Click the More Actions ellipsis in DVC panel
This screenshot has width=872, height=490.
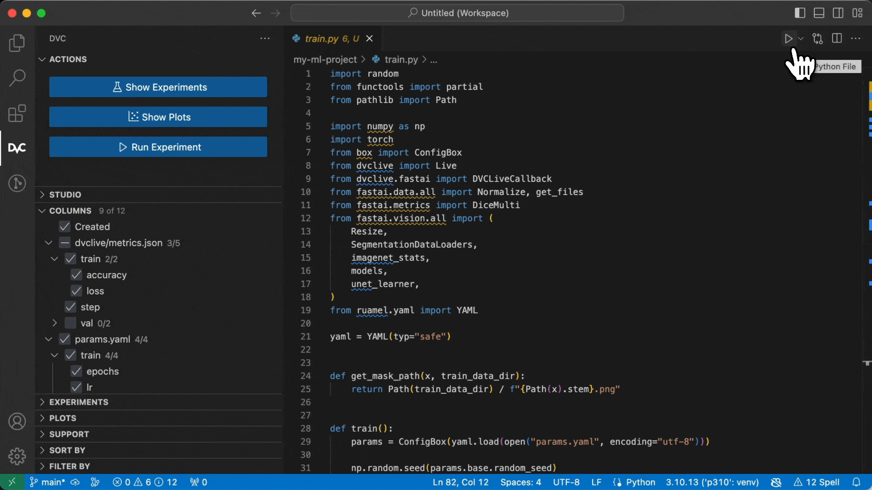click(265, 38)
